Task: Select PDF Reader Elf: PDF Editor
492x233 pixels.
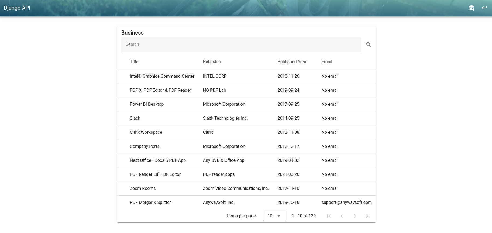Action: 155,174
